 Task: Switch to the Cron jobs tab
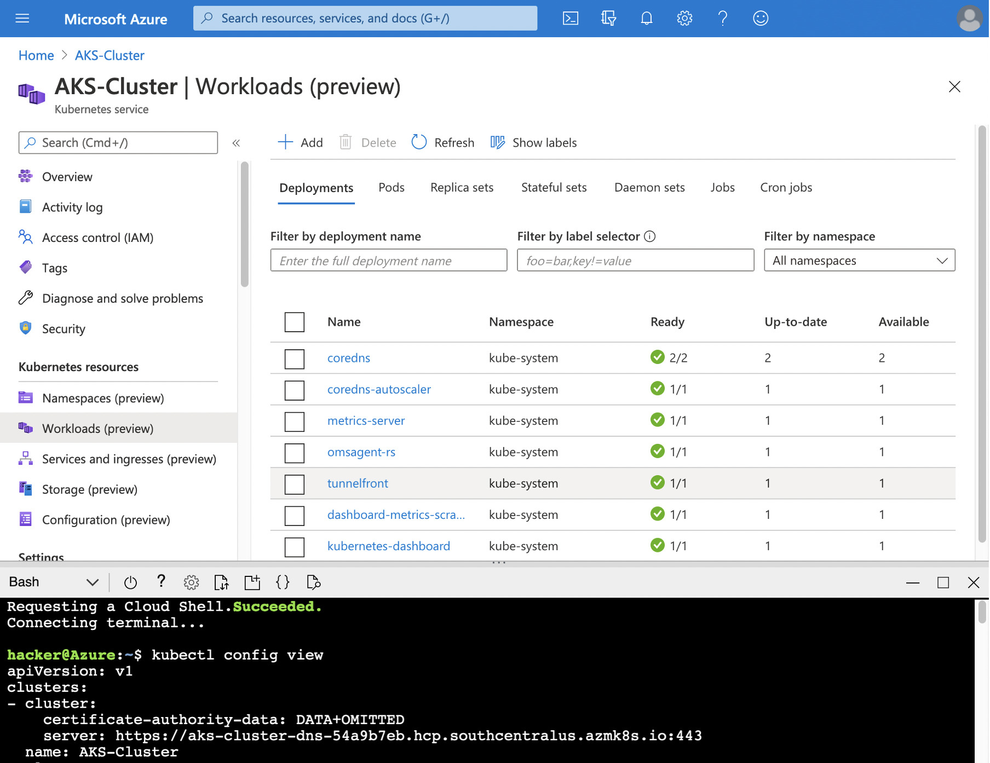tap(786, 188)
